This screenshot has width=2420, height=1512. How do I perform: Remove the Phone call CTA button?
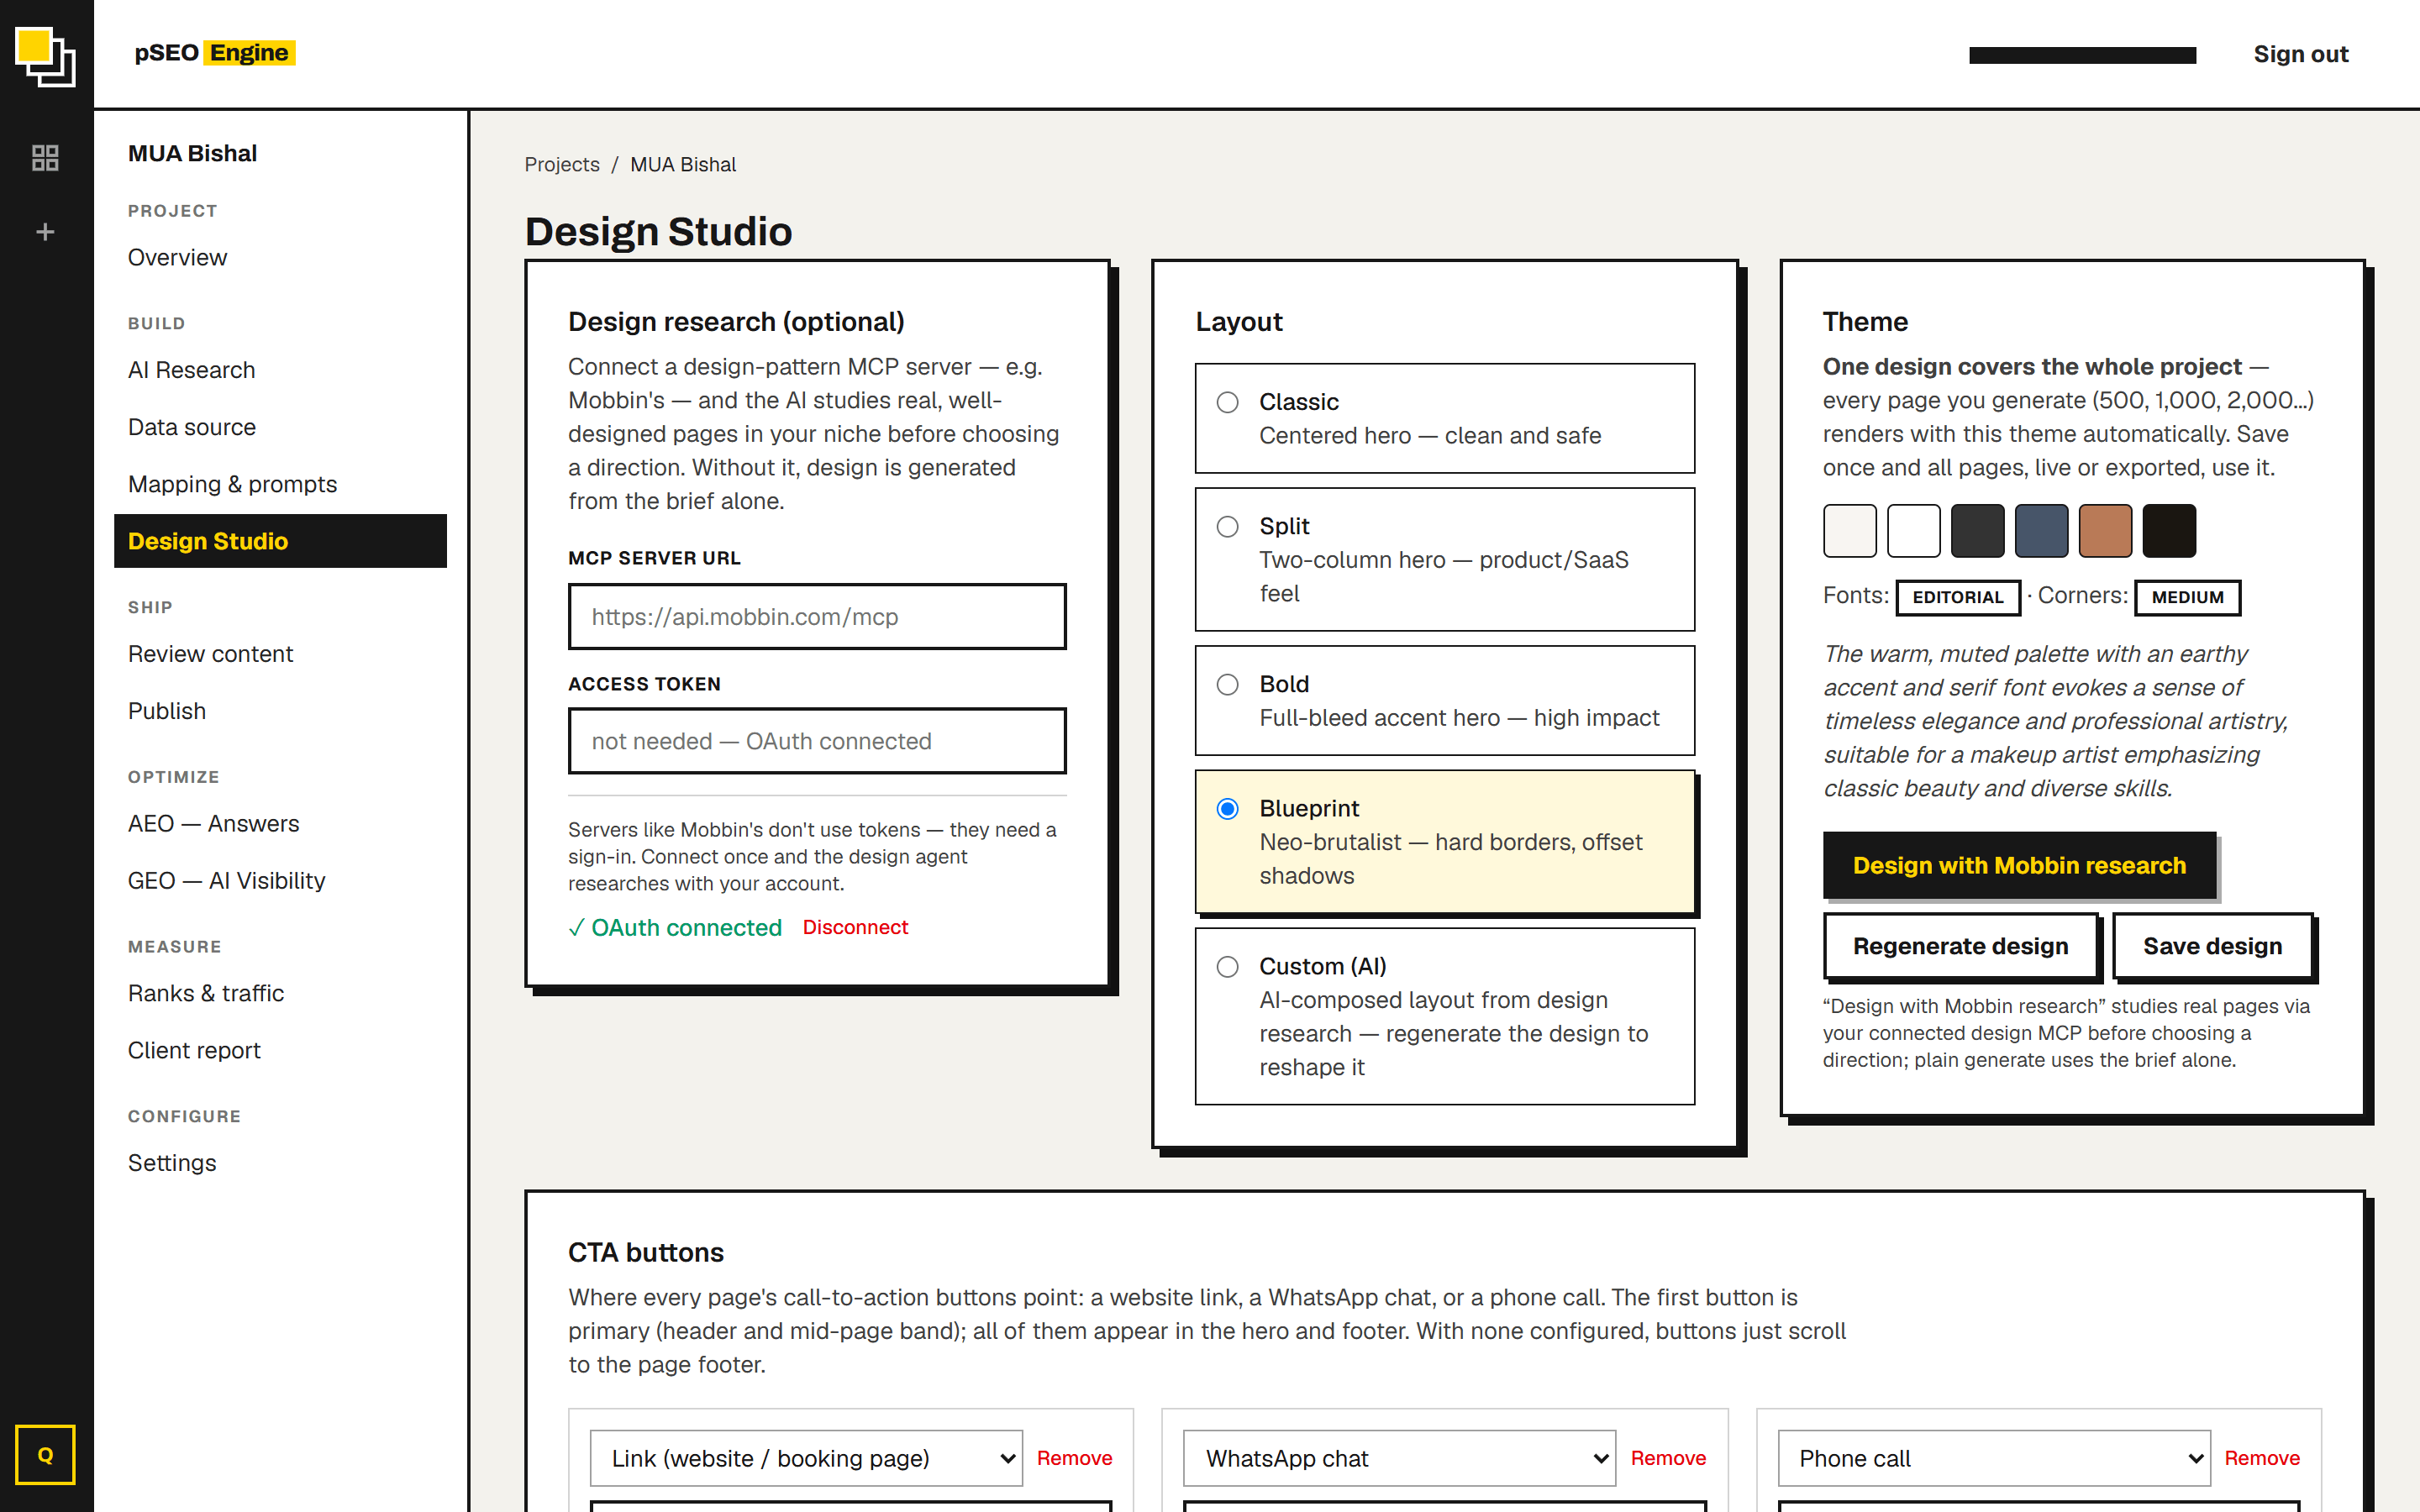(x=2262, y=1458)
